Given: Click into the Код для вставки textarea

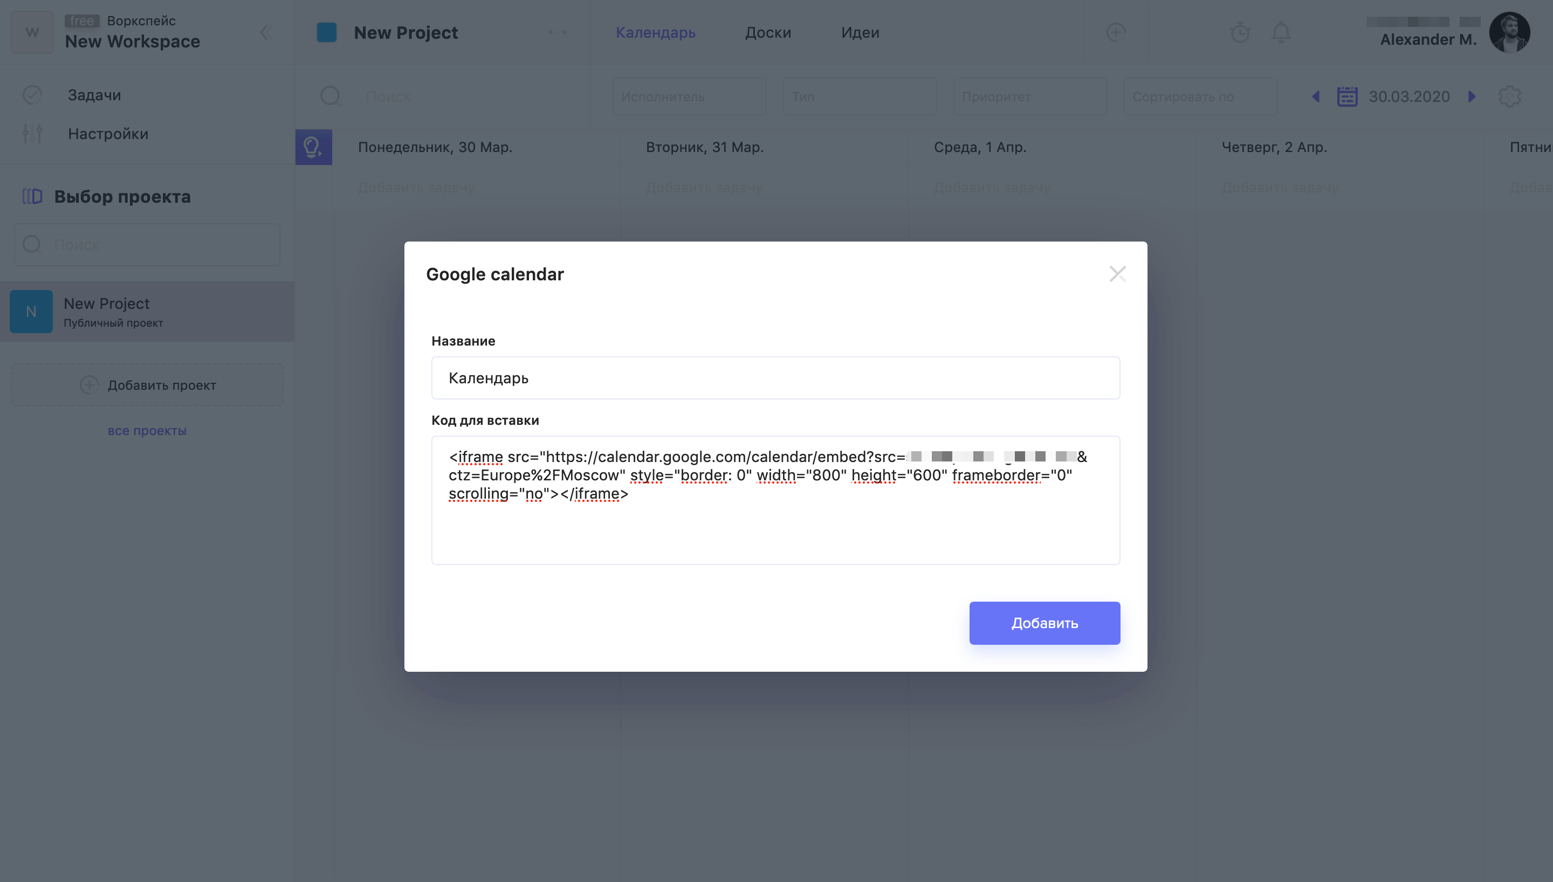Looking at the screenshot, I should point(775,500).
